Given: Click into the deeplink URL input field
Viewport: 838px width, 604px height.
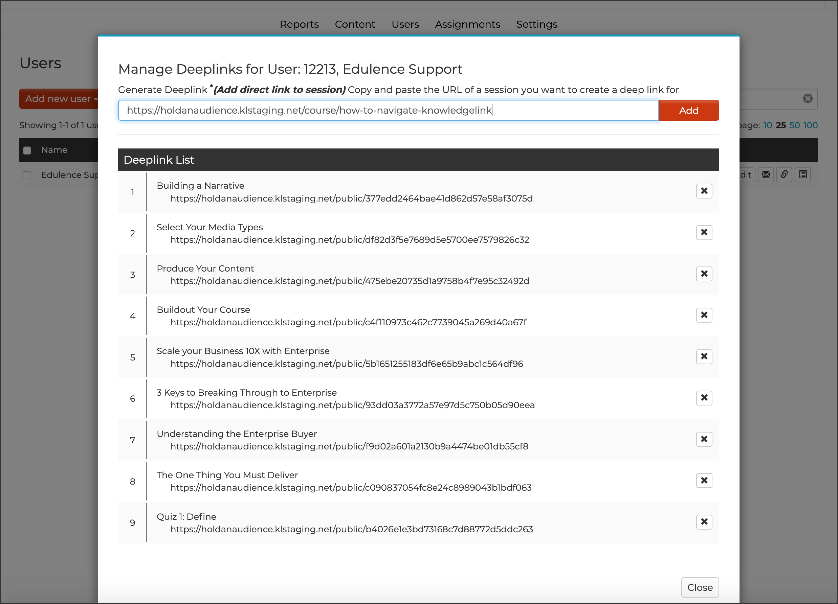Looking at the screenshot, I should coord(388,110).
